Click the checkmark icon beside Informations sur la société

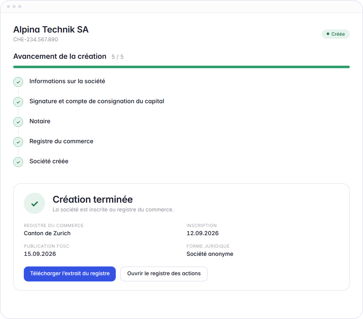click(18, 82)
